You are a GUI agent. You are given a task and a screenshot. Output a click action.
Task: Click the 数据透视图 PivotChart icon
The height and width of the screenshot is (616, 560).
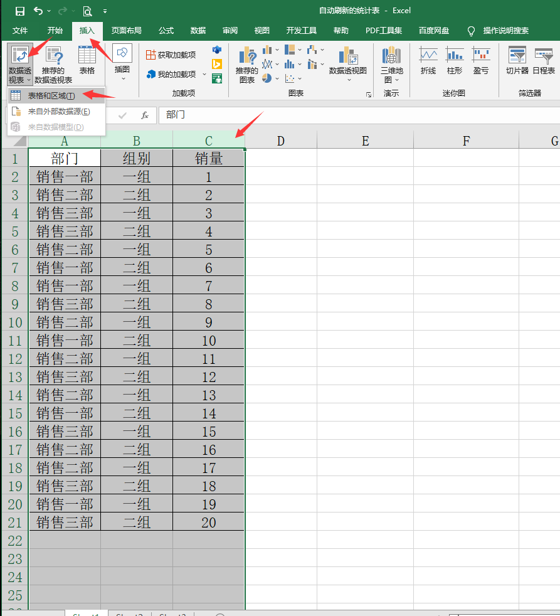(x=348, y=55)
